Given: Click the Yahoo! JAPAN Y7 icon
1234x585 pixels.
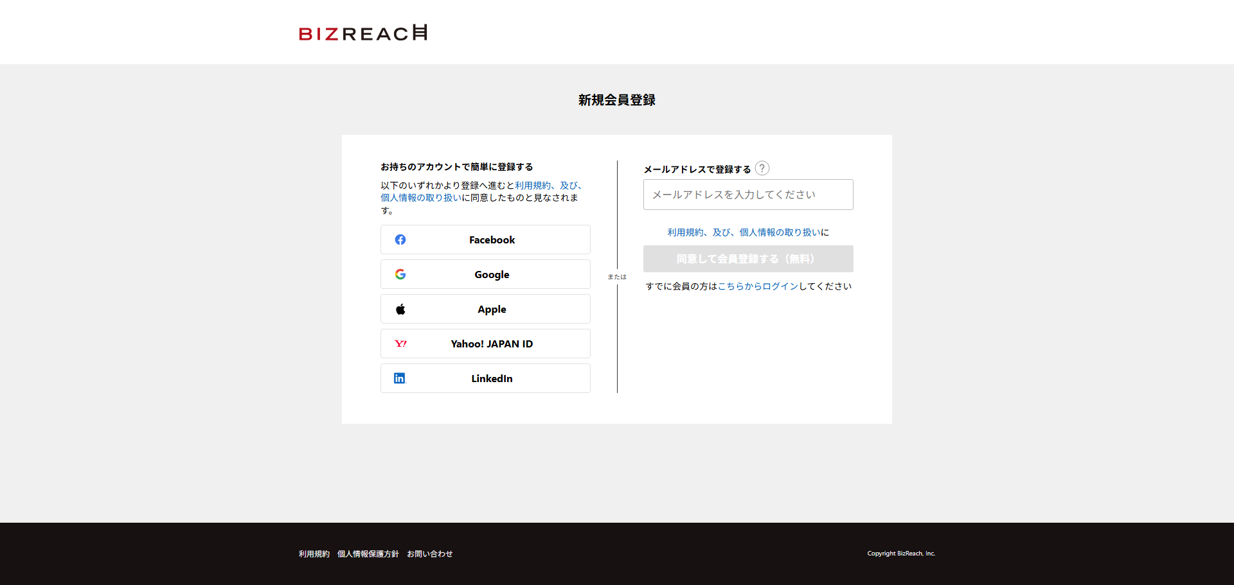Looking at the screenshot, I should [x=400, y=344].
